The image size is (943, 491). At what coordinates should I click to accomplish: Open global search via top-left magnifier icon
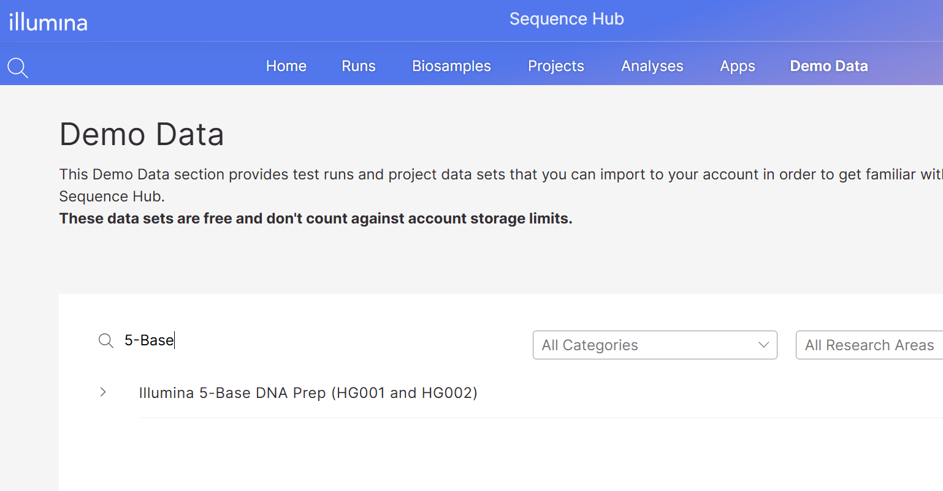[18, 67]
